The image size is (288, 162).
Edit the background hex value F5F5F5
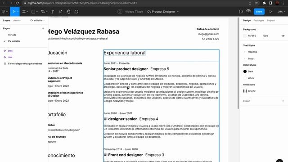point(252,36)
